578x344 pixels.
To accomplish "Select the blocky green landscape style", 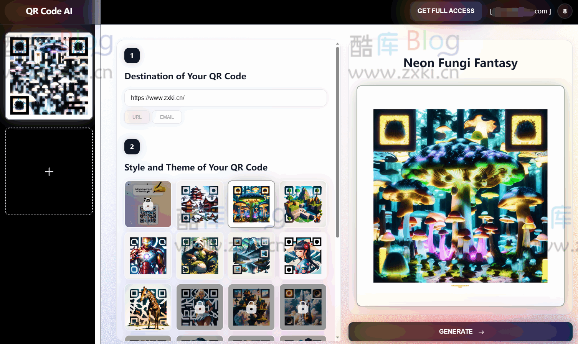I will 303,204.
